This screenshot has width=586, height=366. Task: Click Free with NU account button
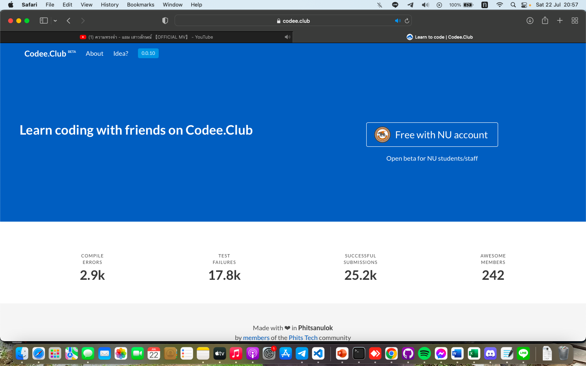[432, 135]
